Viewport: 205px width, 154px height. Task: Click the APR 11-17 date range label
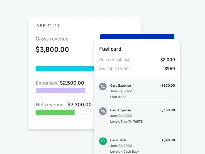tap(48, 26)
